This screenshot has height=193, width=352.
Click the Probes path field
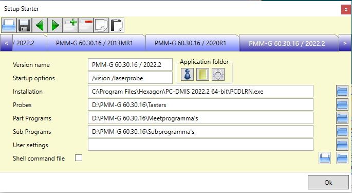(200, 104)
